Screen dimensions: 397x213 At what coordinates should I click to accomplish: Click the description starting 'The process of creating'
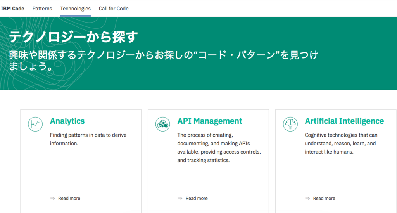click(219, 148)
